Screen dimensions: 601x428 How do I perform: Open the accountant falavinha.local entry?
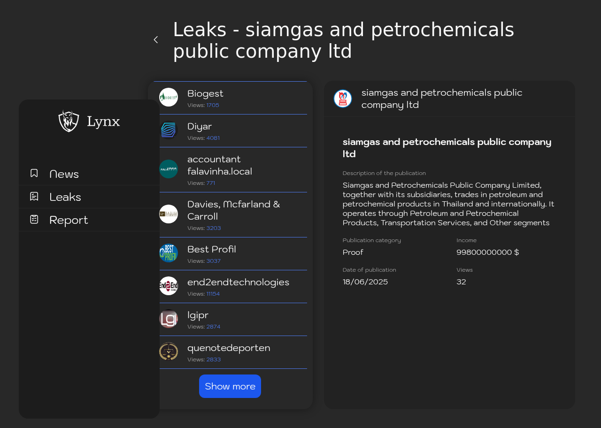(x=230, y=170)
